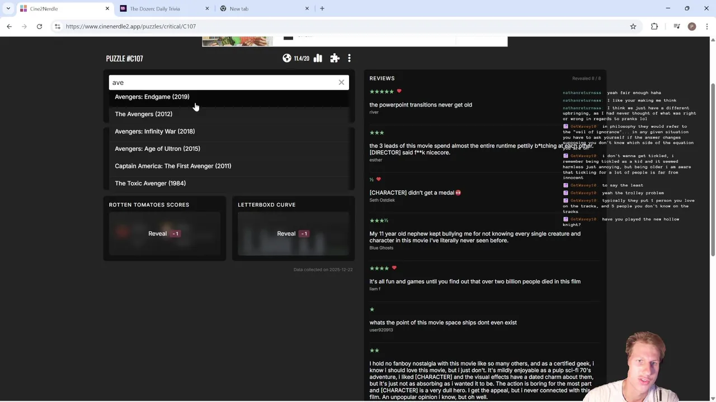Click the URL in the address bar
Screen dimensions: 716x402
tap(131, 26)
